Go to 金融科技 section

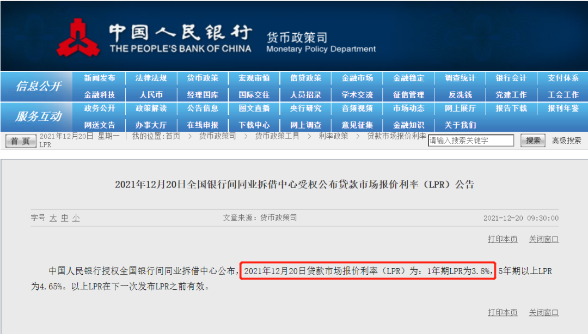[x=100, y=95]
